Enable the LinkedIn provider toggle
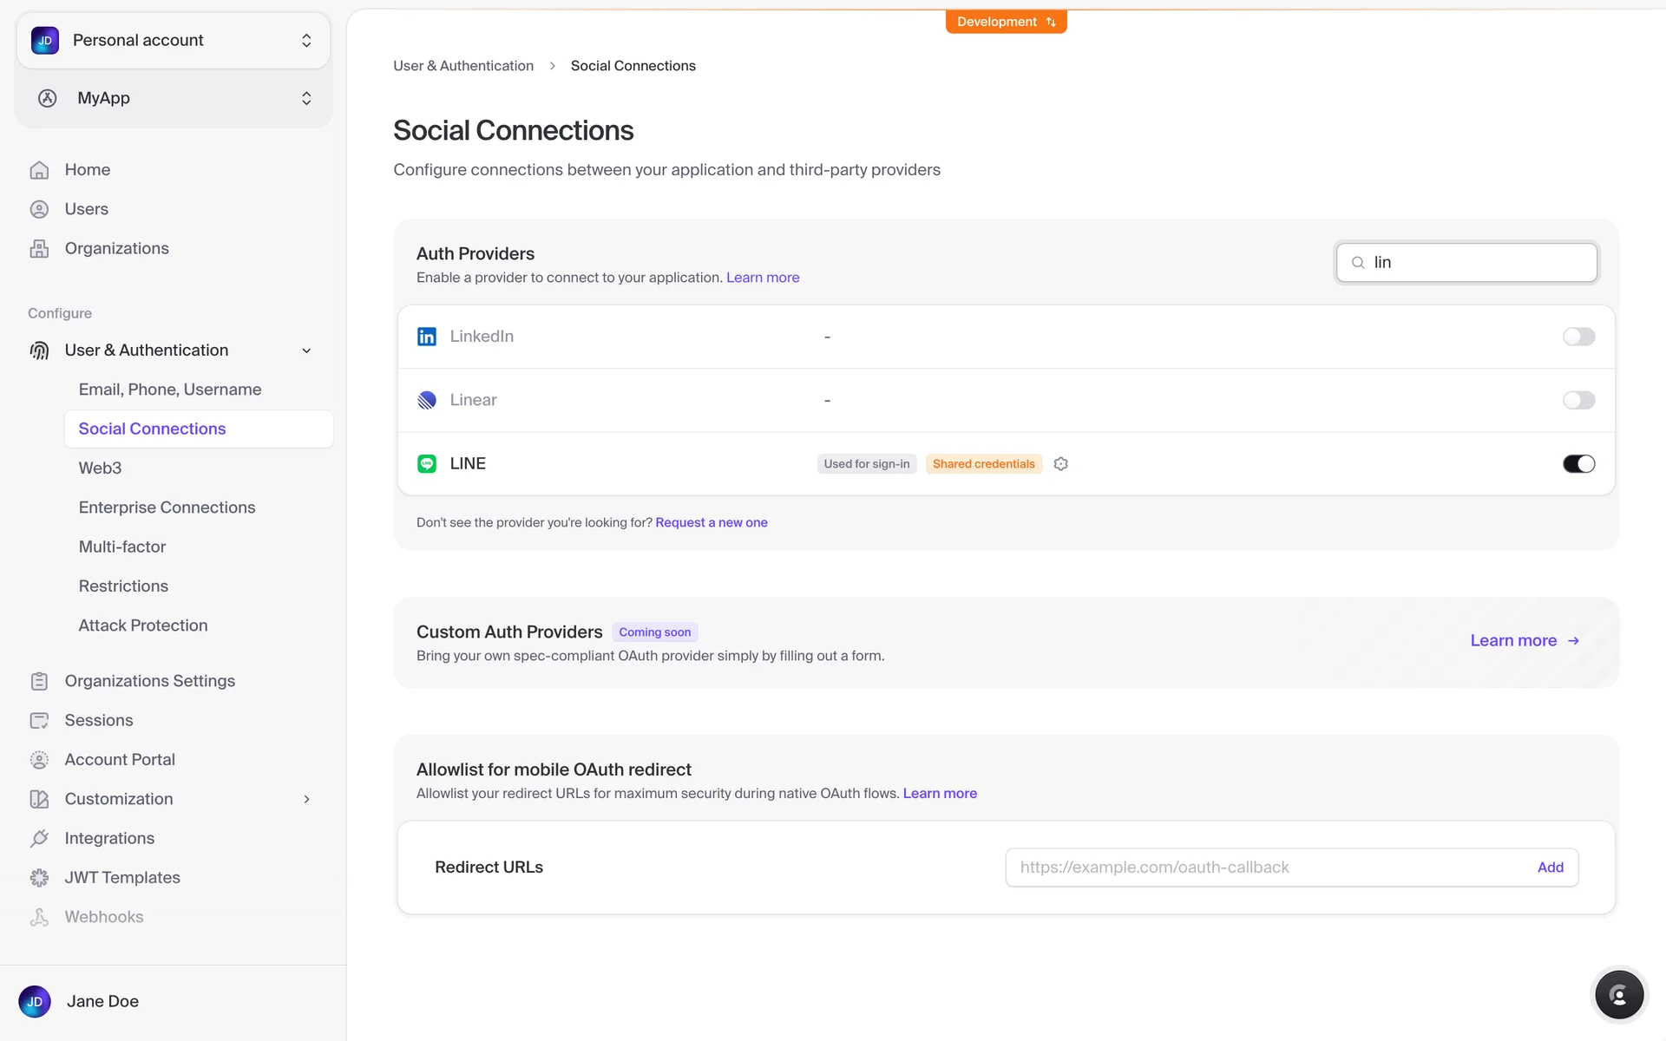Image resolution: width=1666 pixels, height=1041 pixels. point(1578,337)
